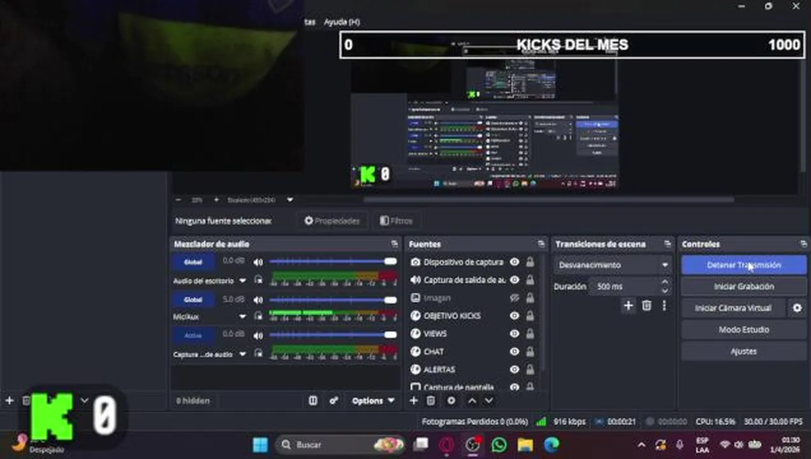Expand Mic/Aux device dropdown arrow
This screenshot has height=459, width=811.
coord(242,317)
